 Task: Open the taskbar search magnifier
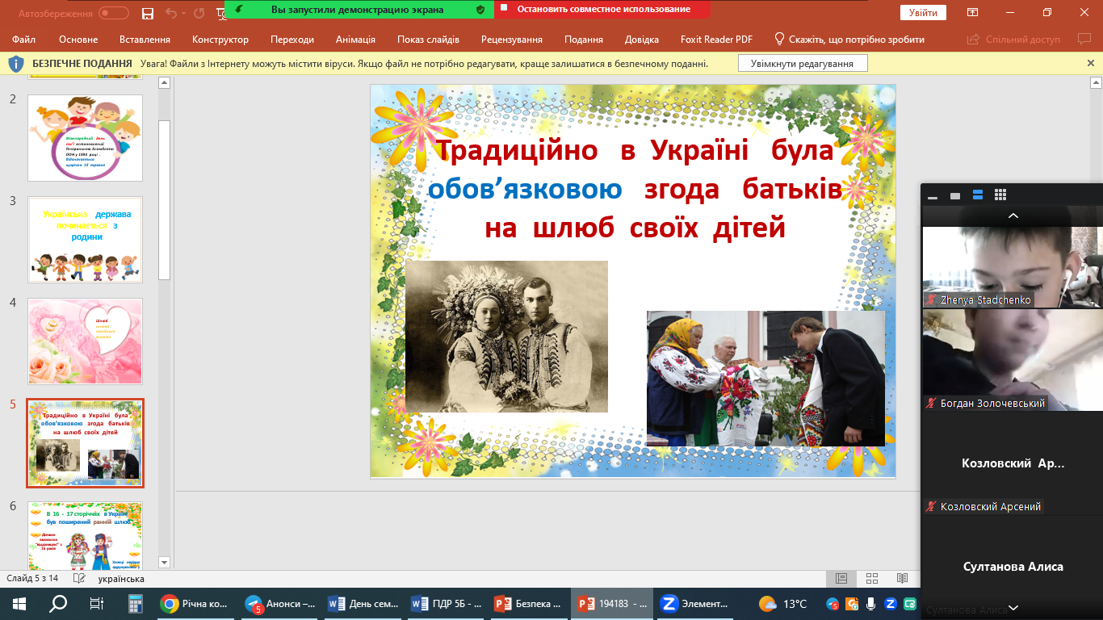[x=58, y=603]
